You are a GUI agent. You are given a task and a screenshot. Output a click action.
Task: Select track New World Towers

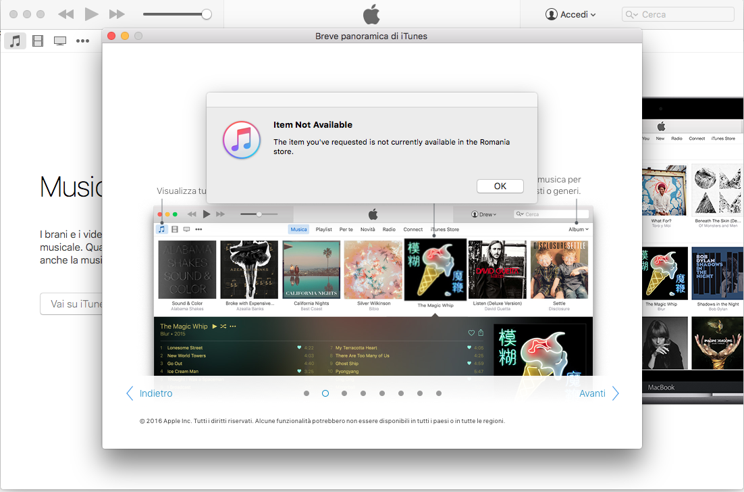(186, 355)
